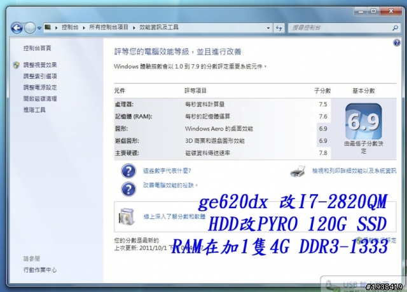Open 進階工具 link
This screenshot has width=407, height=292.
pyautogui.click(x=34, y=110)
